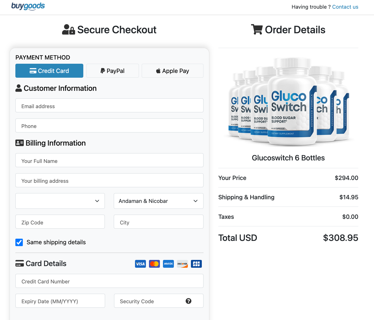
Task: Click the secure checkout lock icon
Action: pyautogui.click(x=68, y=30)
